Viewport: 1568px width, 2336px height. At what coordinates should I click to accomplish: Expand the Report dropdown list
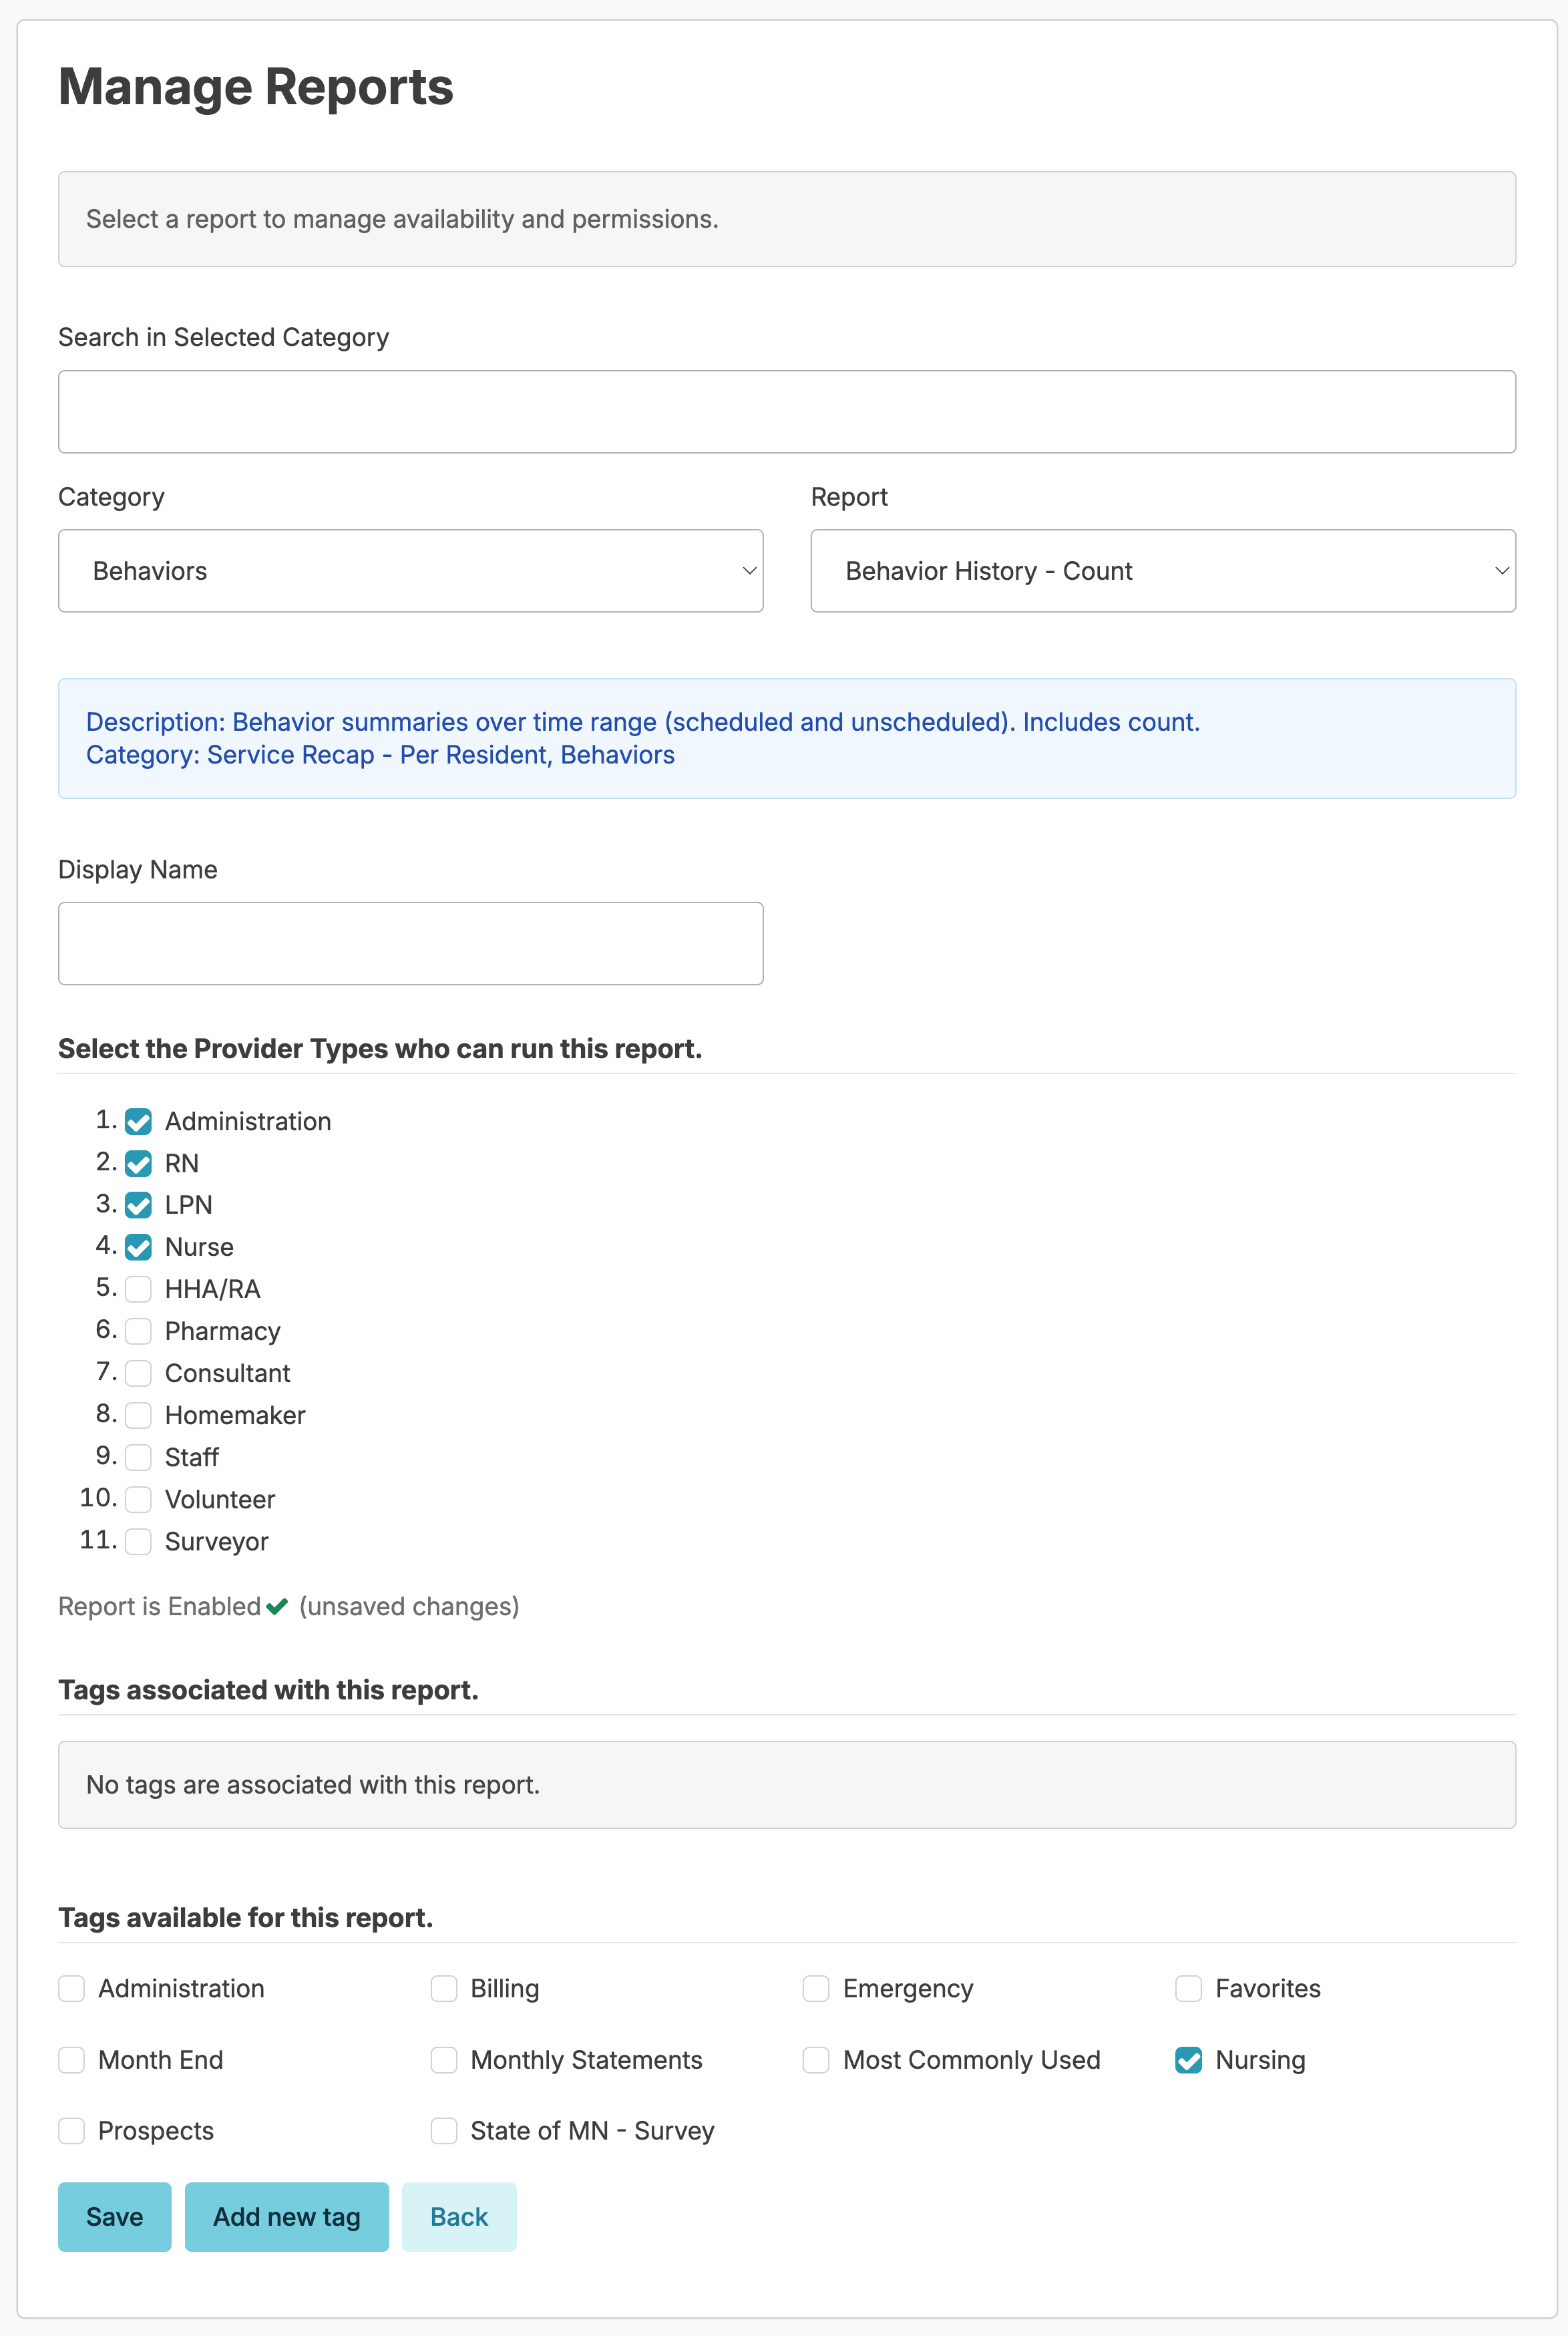click(x=1162, y=571)
